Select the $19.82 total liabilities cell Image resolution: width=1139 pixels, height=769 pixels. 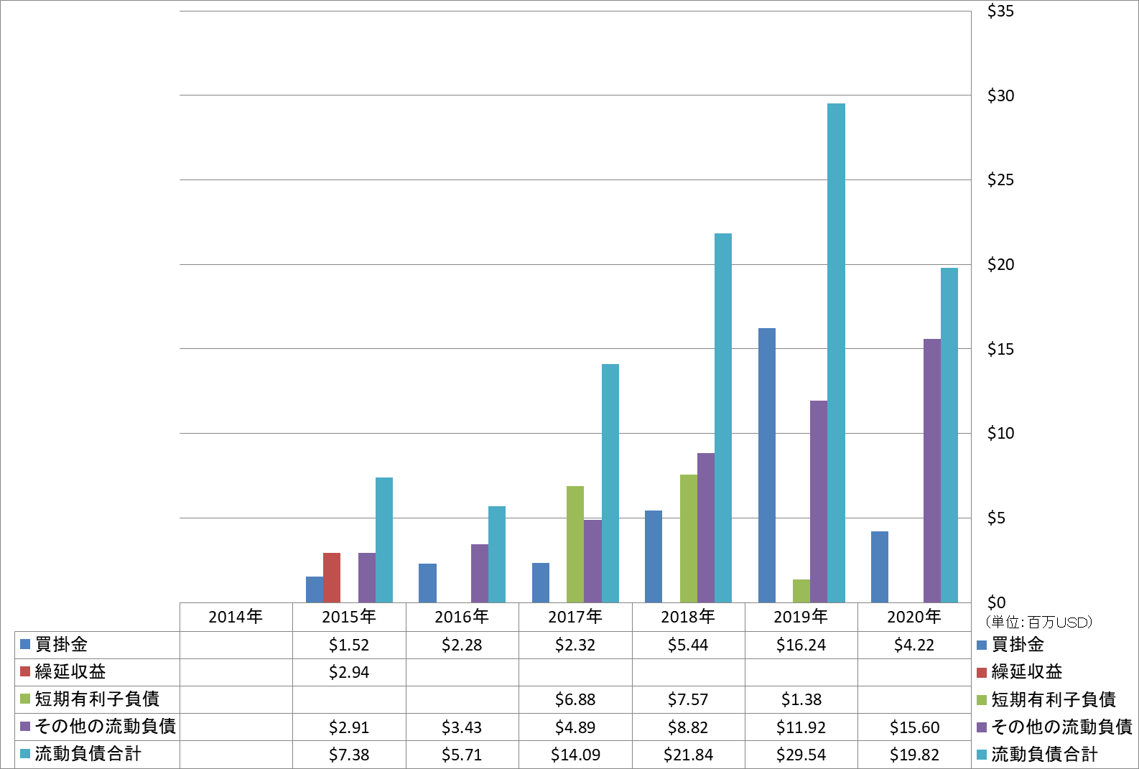click(x=914, y=755)
